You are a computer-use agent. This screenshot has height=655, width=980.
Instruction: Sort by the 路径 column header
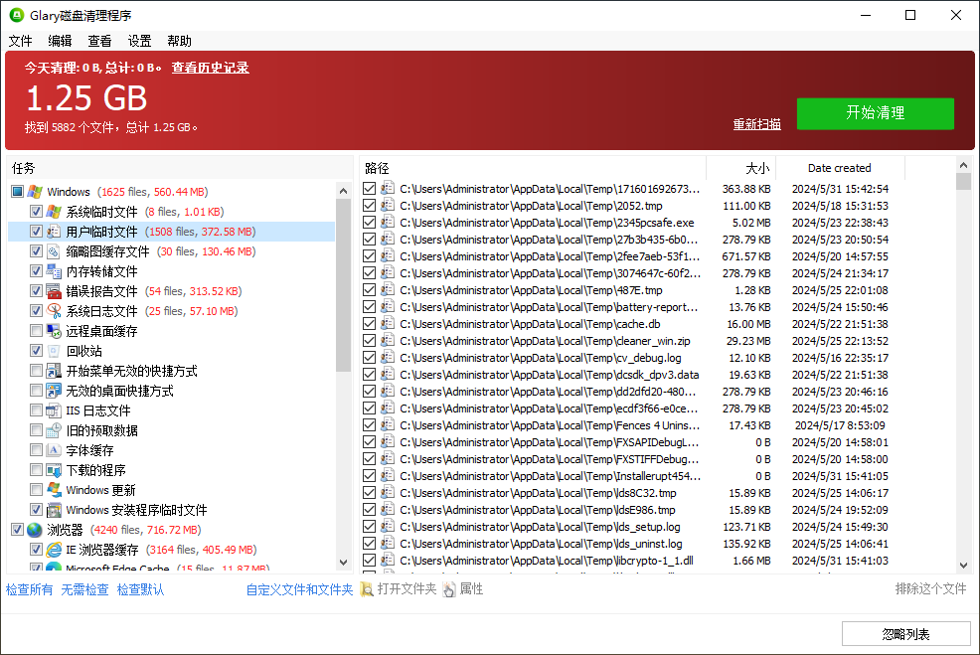click(533, 168)
